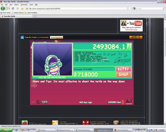166x132 pixels.
Task: Open the Tools menu
Action: 31,5
